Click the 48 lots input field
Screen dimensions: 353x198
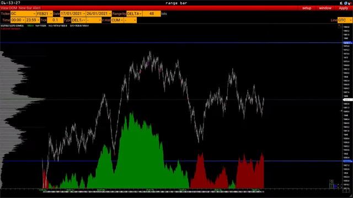152,14
